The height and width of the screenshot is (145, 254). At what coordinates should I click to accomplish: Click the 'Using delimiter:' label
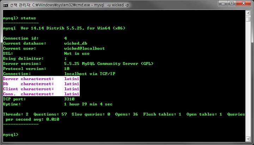pyautogui.click(x=23, y=59)
